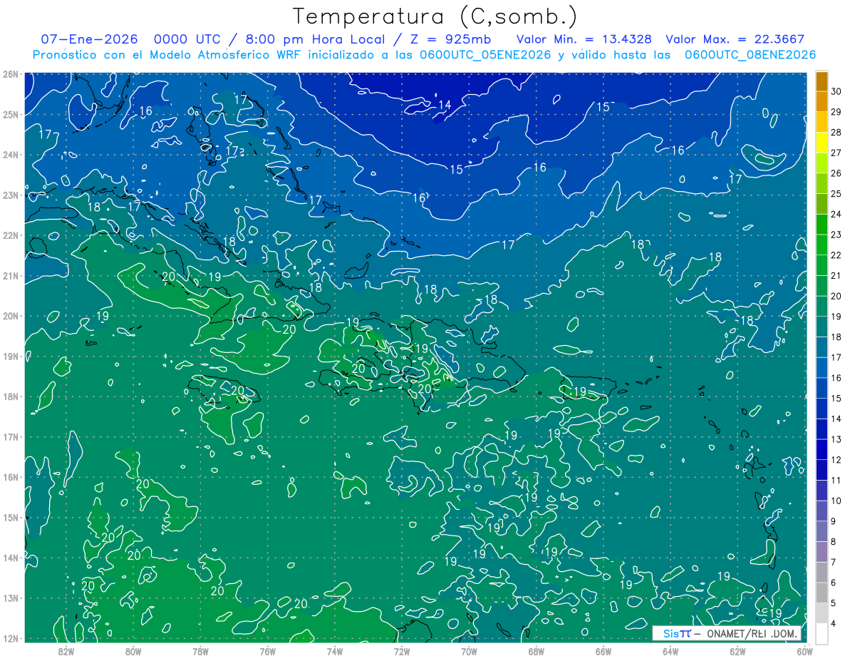
Task: Click initialization time "0600UTC_05ENE2026"
Action: [x=484, y=54]
